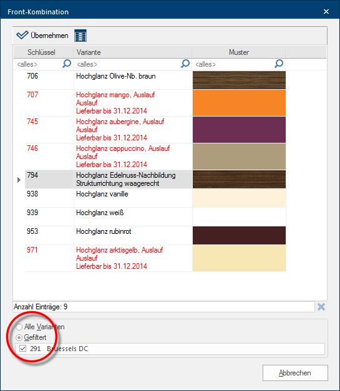Clear the filter with the X icon
Viewport: 340px width, 391px height.
[x=321, y=307]
